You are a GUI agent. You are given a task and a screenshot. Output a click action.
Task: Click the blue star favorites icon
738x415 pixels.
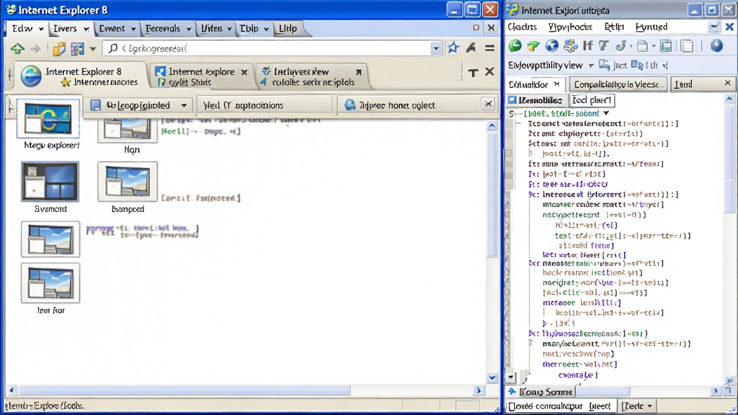click(453, 48)
